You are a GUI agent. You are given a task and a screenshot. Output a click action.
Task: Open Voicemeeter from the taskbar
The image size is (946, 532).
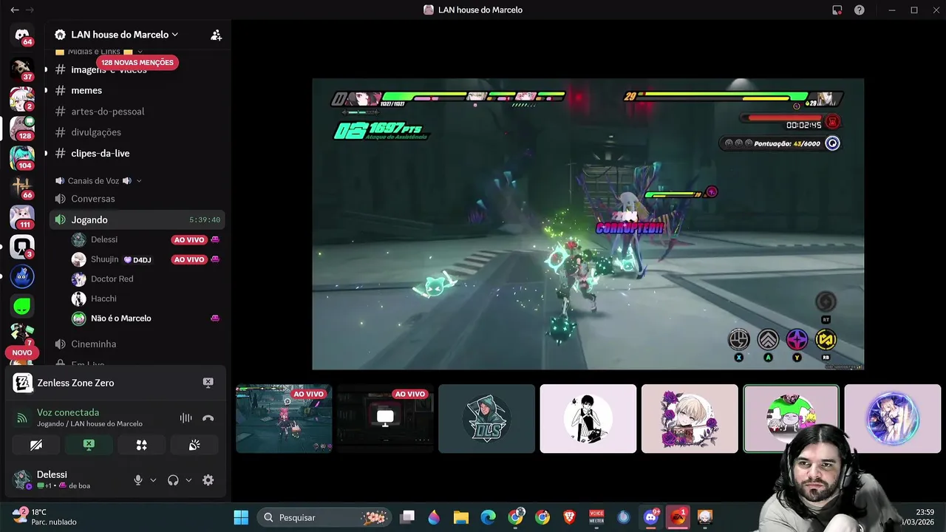[x=596, y=517]
